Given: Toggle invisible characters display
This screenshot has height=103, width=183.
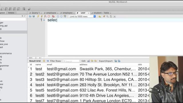Looking at the screenshot, I should point(111,16).
